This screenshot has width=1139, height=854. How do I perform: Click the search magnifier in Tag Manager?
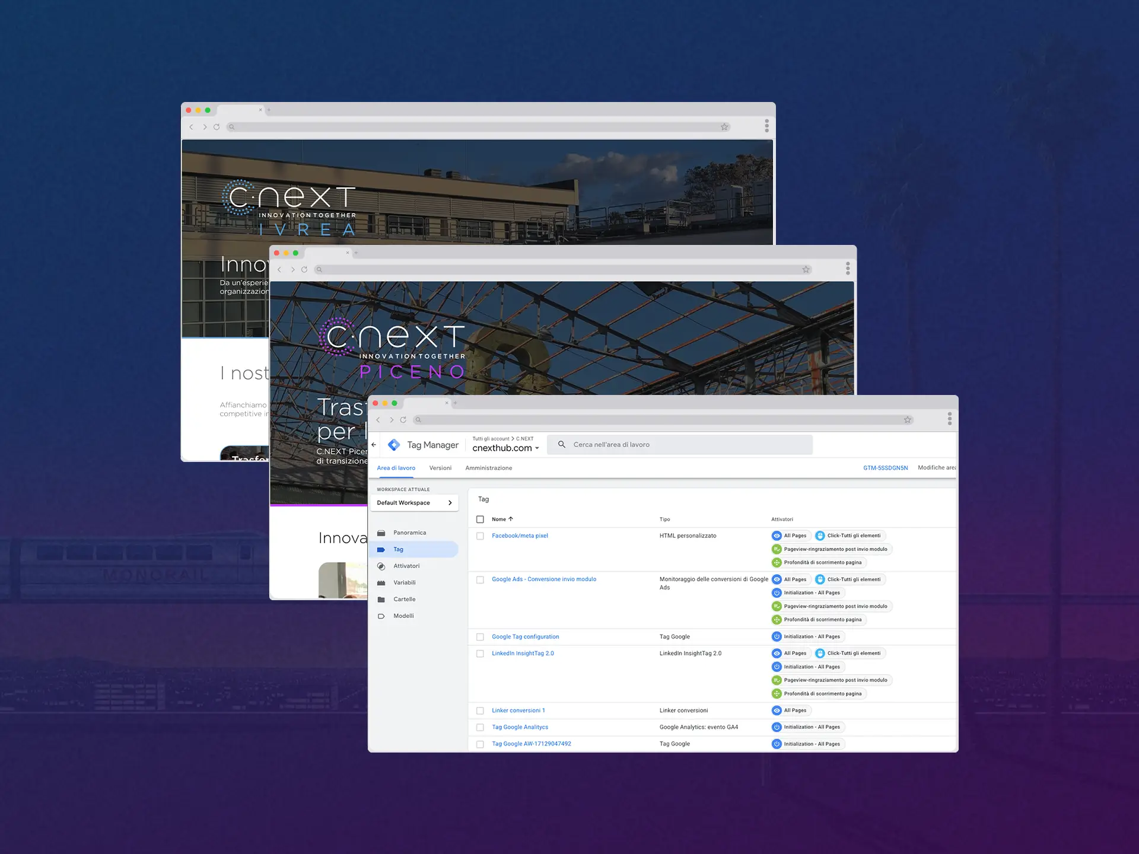click(x=562, y=444)
